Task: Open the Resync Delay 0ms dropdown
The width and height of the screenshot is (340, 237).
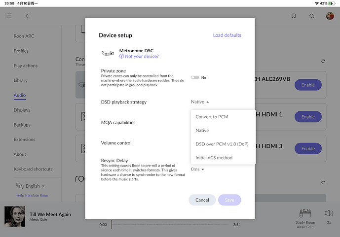Action: tap(197, 169)
